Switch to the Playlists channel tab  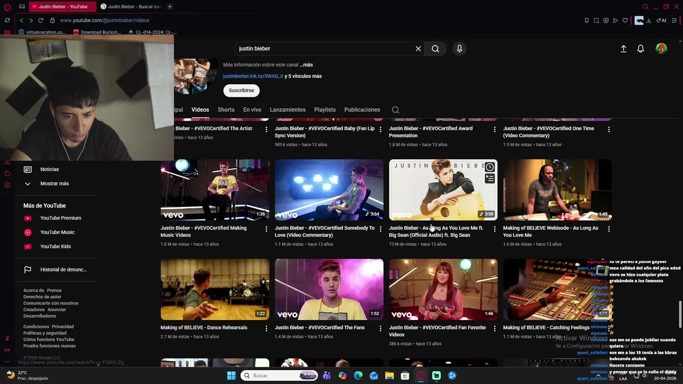tap(325, 110)
